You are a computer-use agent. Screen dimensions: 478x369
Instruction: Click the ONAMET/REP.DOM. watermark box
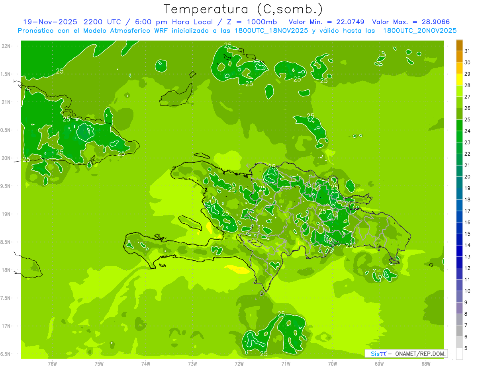[x=406, y=353]
